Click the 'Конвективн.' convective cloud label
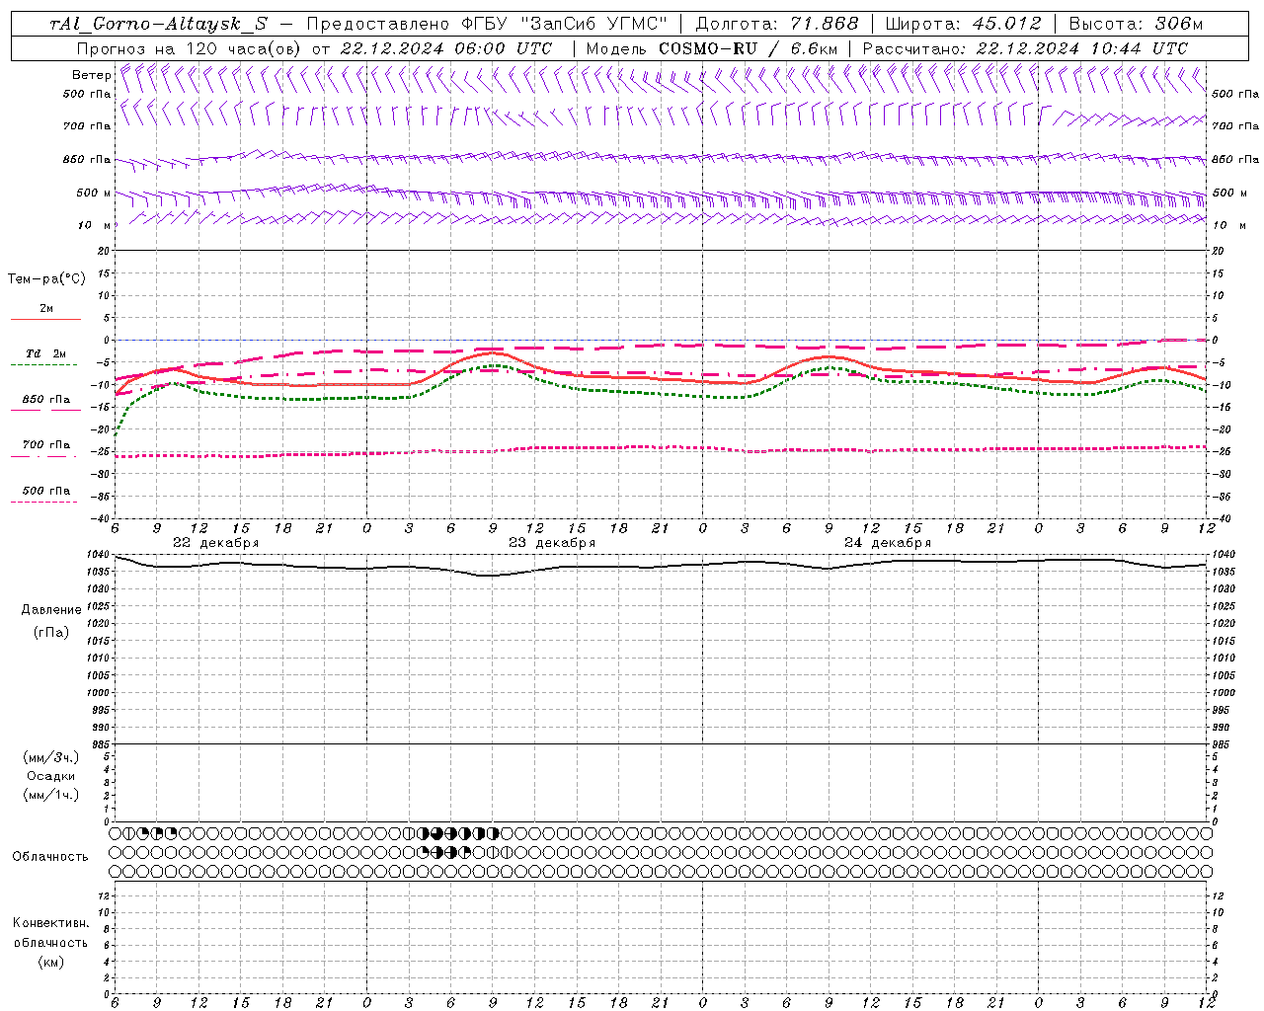 [51, 923]
